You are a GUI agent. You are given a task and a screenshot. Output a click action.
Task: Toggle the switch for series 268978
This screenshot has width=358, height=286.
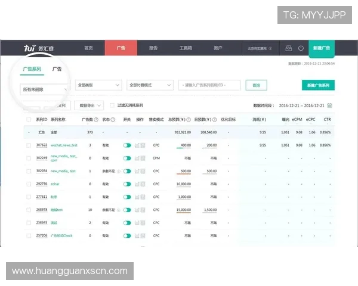pyautogui.click(x=127, y=210)
